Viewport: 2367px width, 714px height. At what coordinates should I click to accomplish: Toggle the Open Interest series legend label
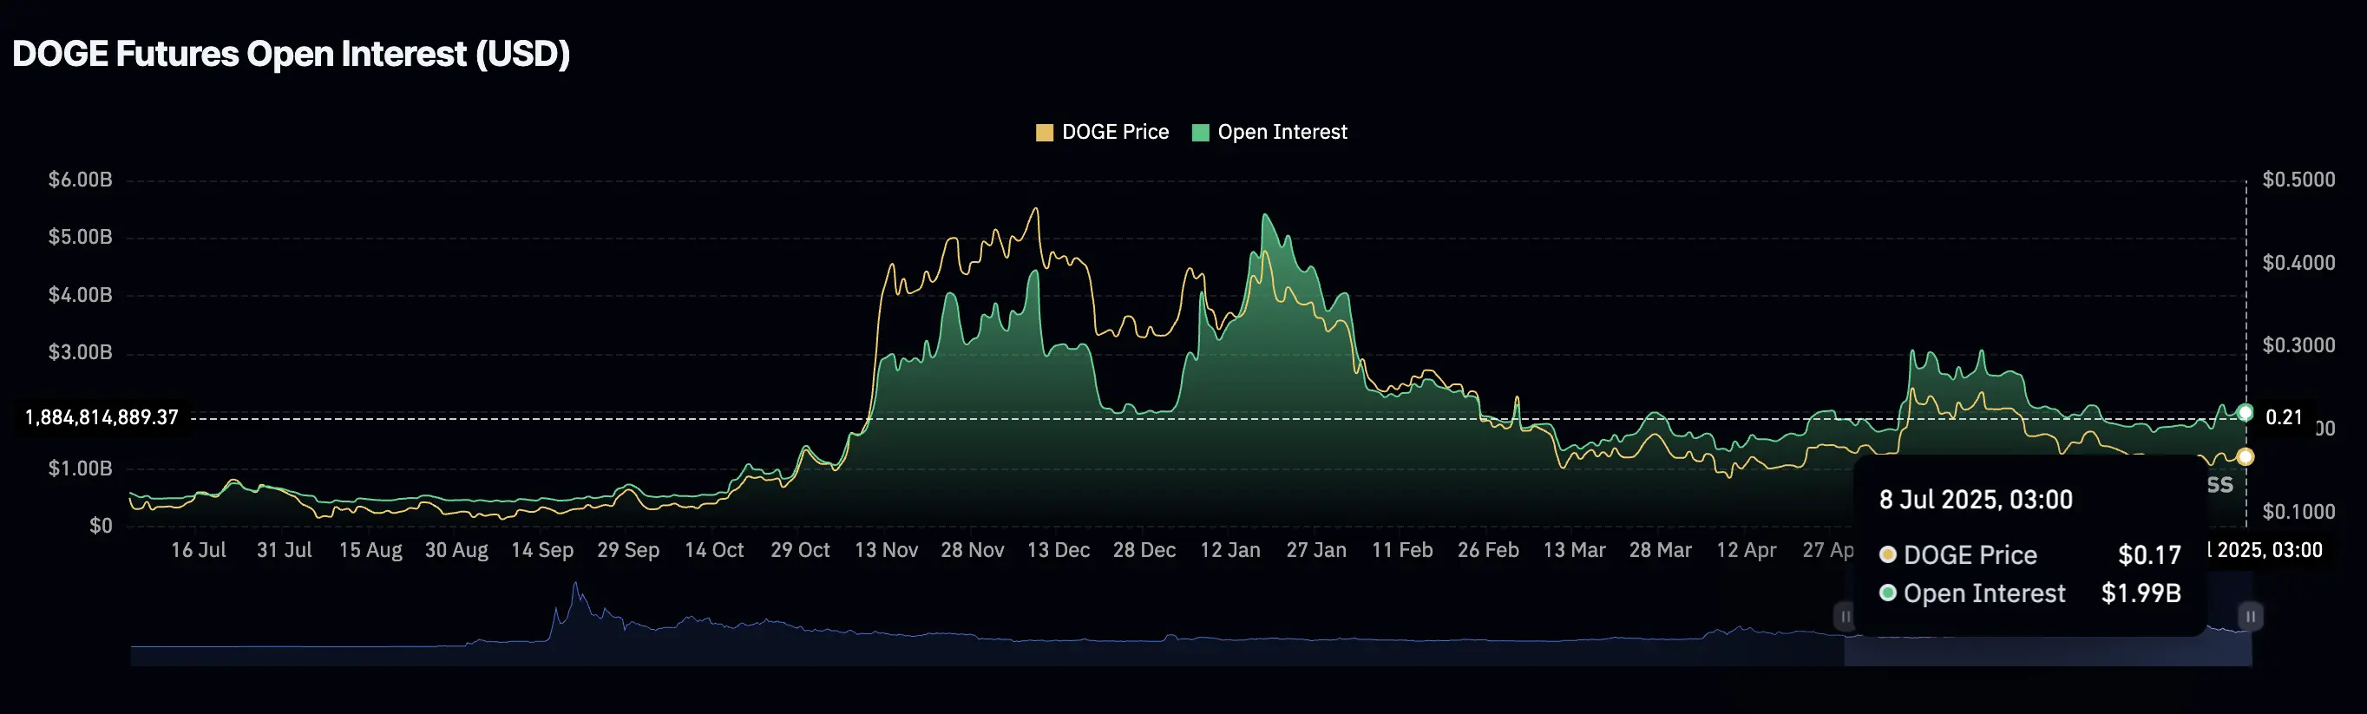(1282, 133)
